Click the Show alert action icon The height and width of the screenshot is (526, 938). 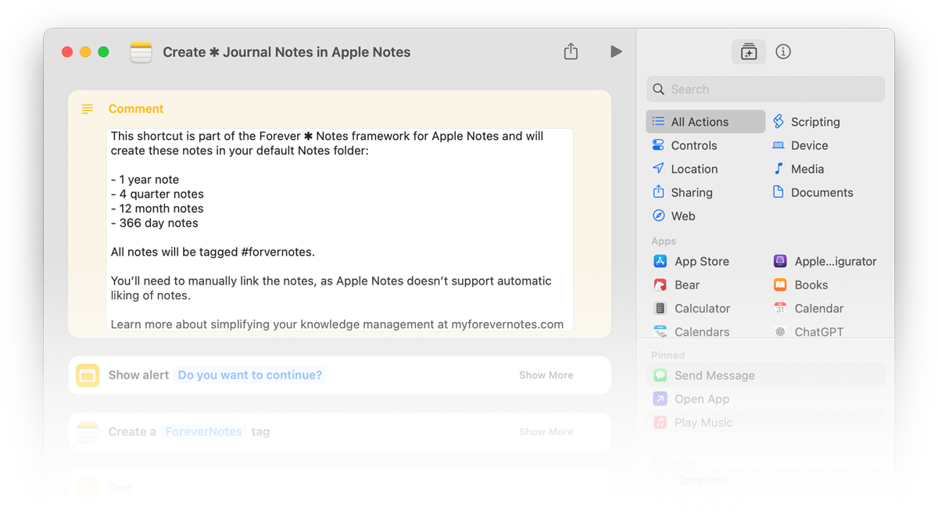(88, 375)
